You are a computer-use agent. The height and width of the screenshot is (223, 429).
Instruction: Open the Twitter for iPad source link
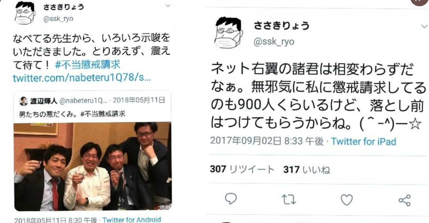click(364, 142)
